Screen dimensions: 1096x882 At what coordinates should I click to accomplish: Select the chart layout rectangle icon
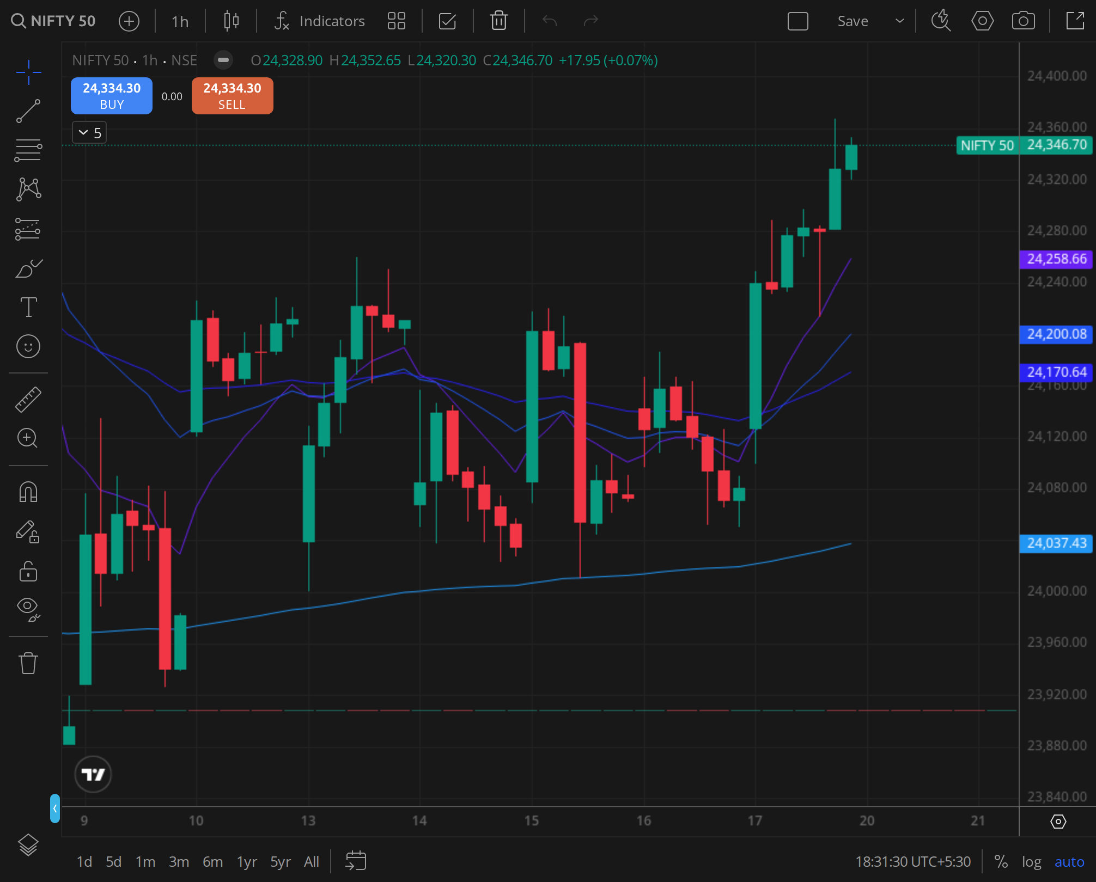(797, 21)
